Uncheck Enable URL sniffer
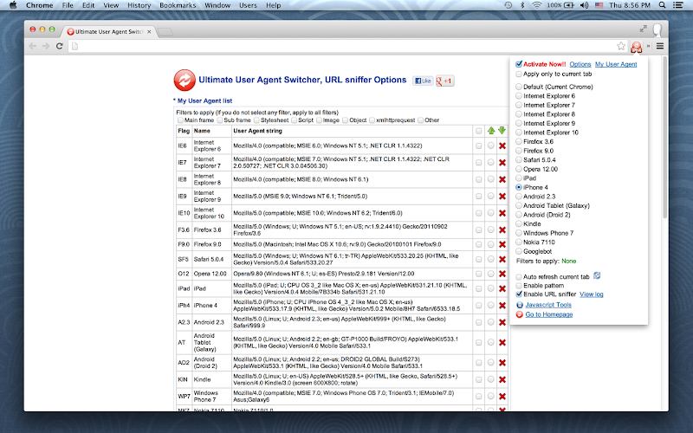The width and height of the screenshot is (693, 433). [x=519, y=294]
